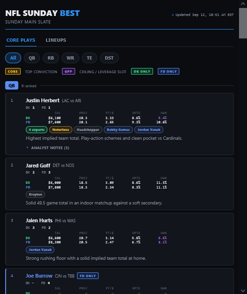
Task: Click the scrollbar up arrow
Action: click(x=243, y=4)
